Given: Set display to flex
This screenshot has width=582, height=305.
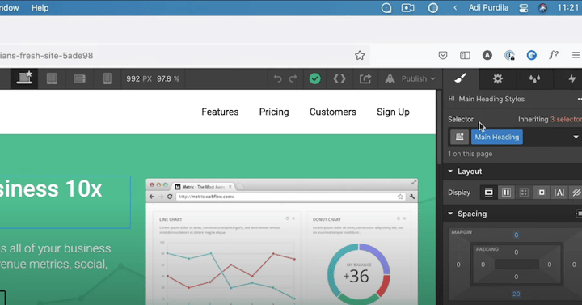Looking at the screenshot, I should click(x=506, y=193).
